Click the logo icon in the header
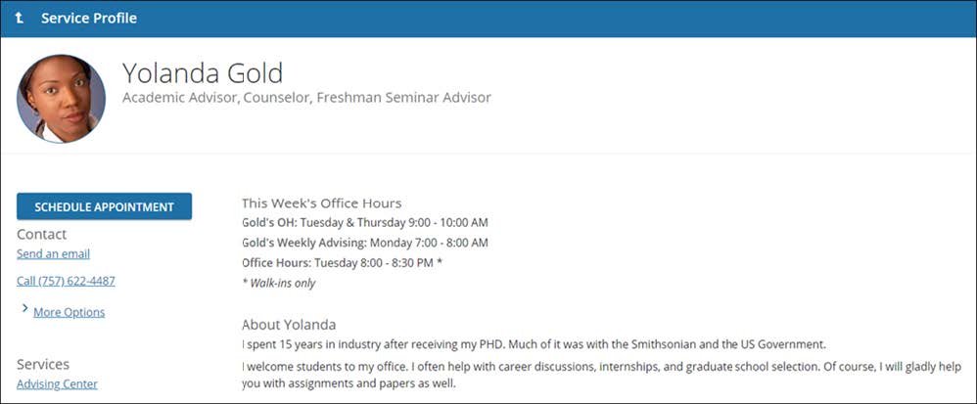 point(20,18)
